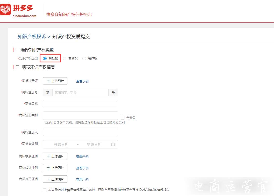Upload image for 商标变更证明
This screenshot has height=196, width=274.
(x=55, y=179)
